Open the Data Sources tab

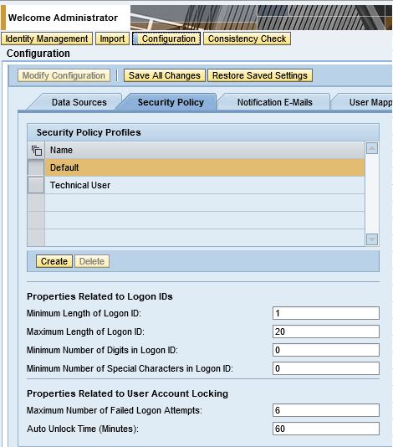[79, 102]
